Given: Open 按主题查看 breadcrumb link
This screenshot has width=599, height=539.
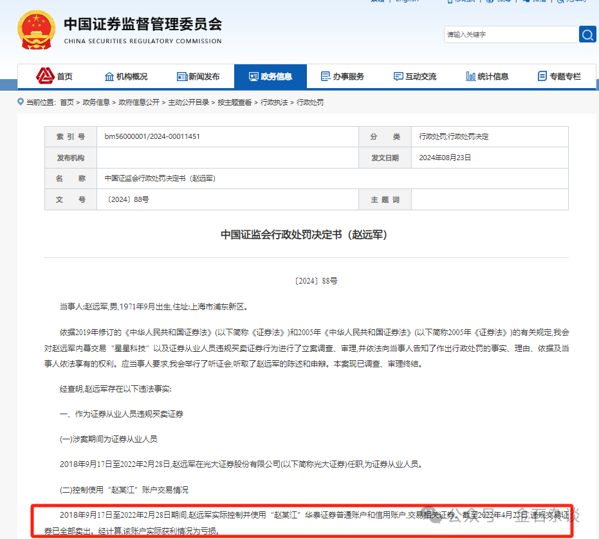Looking at the screenshot, I should click(x=235, y=102).
